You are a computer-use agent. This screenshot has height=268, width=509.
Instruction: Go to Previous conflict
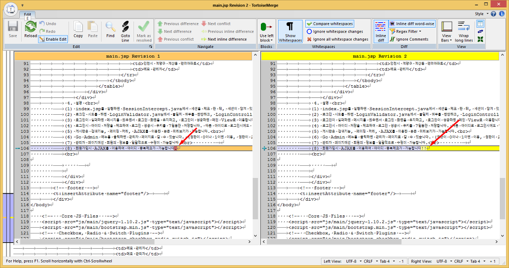pyautogui.click(x=175, y=39)
